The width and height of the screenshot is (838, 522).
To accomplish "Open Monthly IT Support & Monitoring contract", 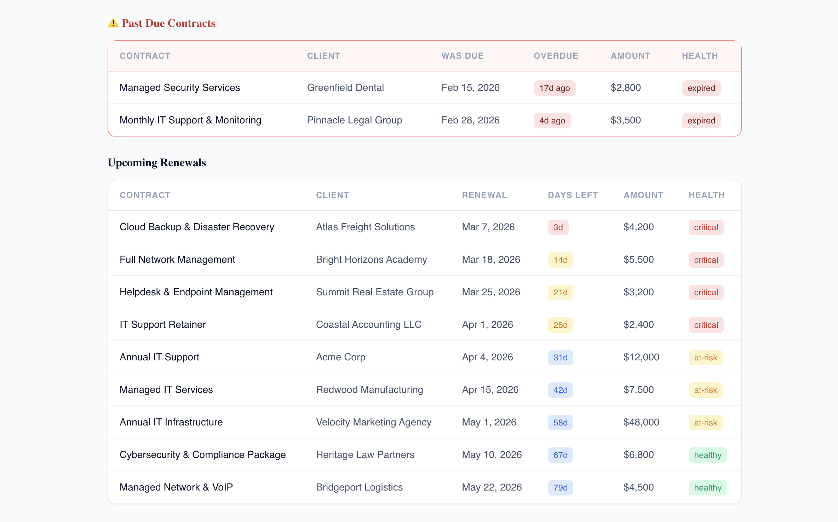I will tap(190, 120).
